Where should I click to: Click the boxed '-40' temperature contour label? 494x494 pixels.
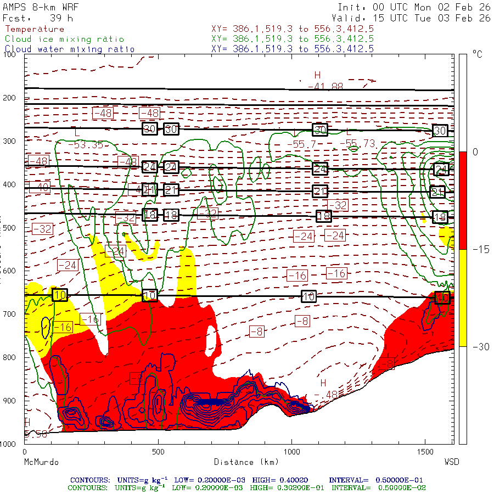click(x=40, y=188)
